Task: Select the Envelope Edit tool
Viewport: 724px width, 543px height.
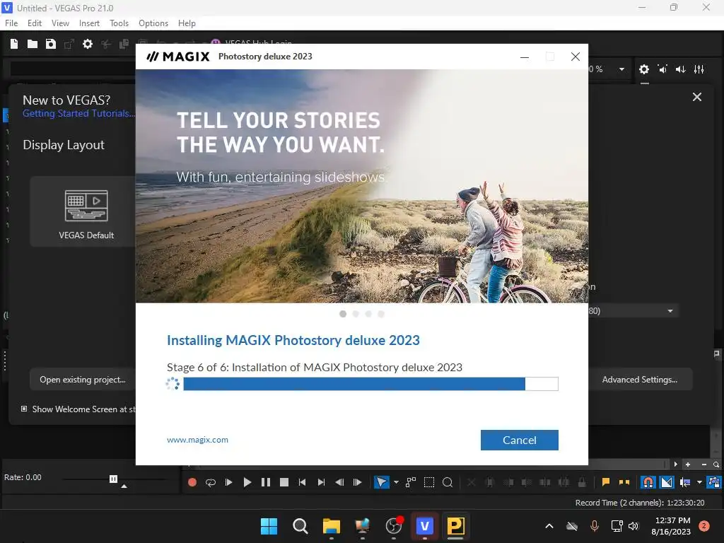Action: [x=411, y=482]
